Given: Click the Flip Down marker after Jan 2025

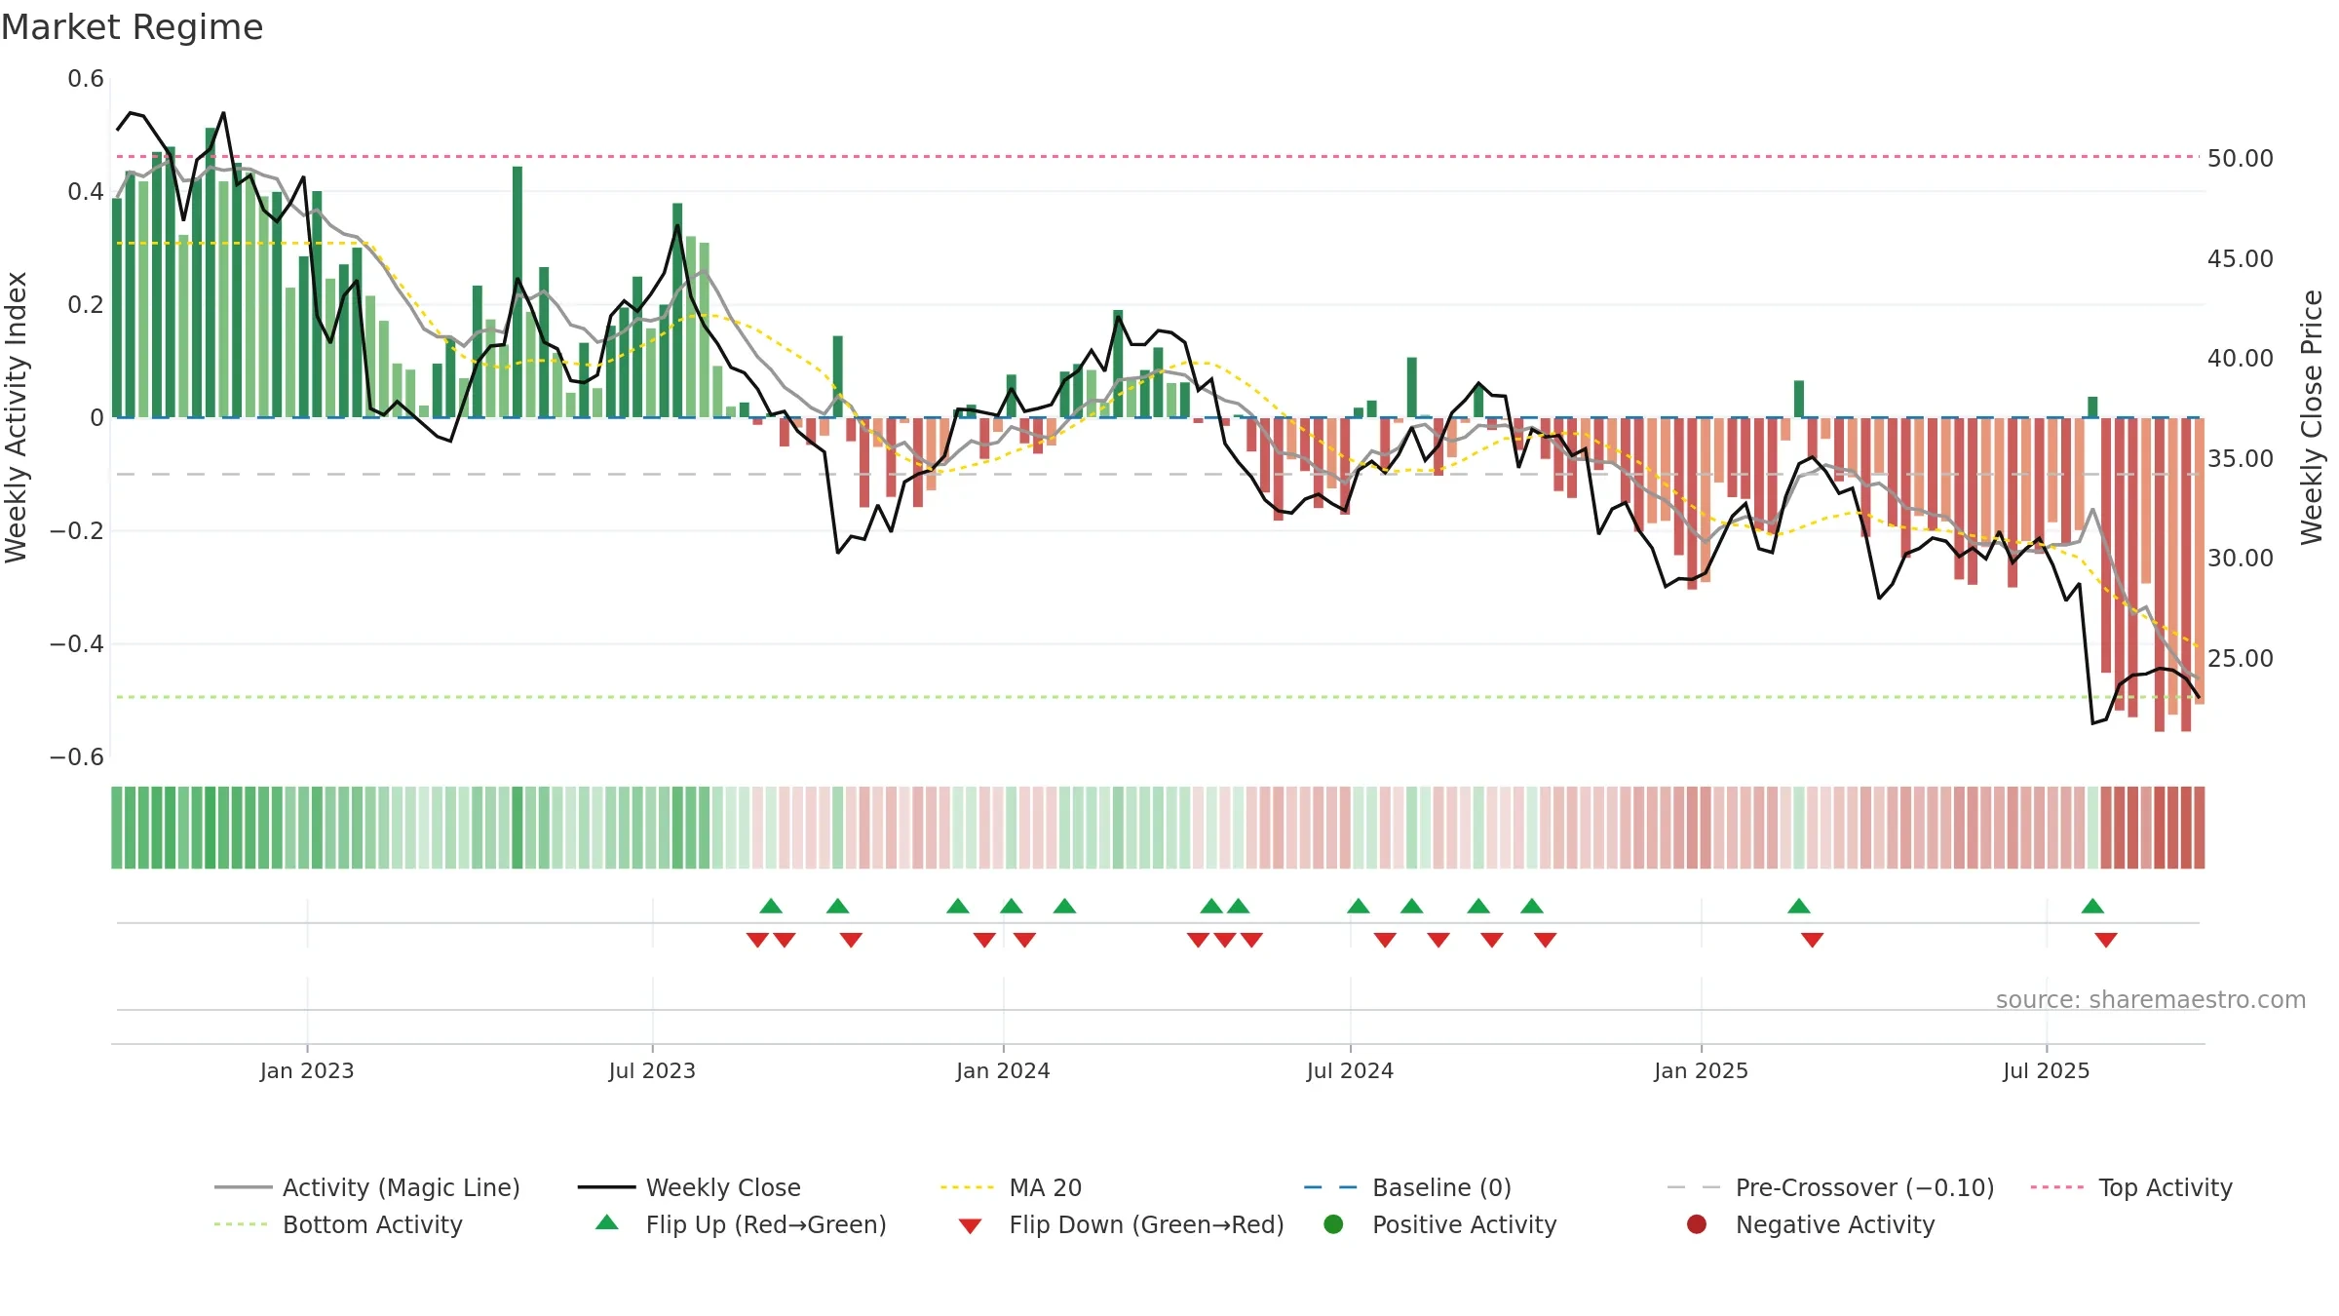Looking at the screenshot, I should pyautogui.click(x=1813, y=940).
